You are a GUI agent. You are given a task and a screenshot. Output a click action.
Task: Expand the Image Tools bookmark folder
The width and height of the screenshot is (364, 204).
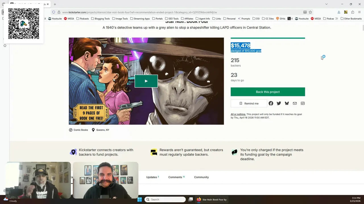120,19
